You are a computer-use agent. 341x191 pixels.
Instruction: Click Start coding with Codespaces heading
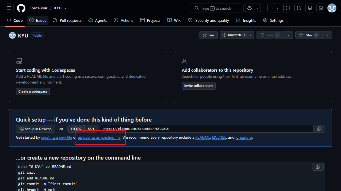(45, 70)
